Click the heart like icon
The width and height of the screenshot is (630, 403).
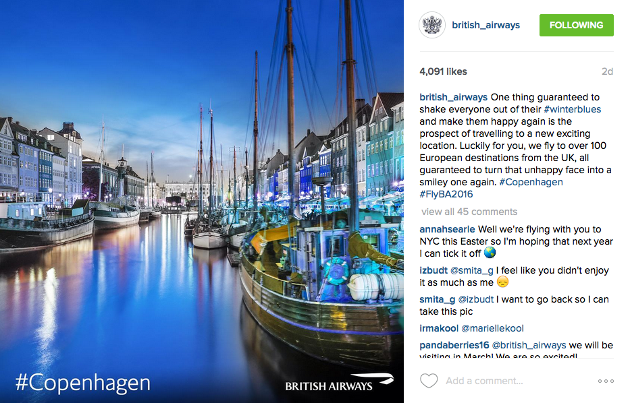click(429, 381)
